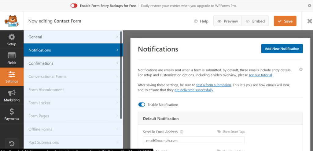The height and width of the screenshot is (151, 313).
Task: Click chevron on Post Submissions row
Action: coord(117,142)
